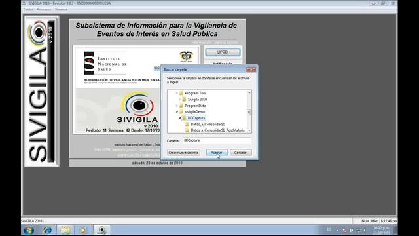This screenshot has height=236, width=419.
Task: Open the Sistema menu
Action: tap(61, 9)
